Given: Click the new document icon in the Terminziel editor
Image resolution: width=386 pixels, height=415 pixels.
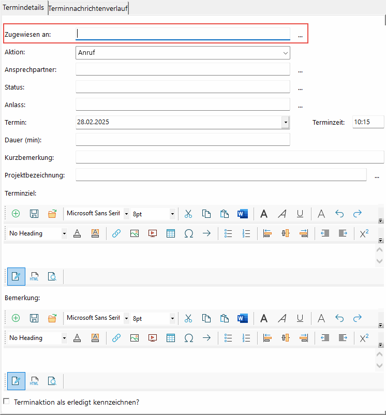Looking at the screenshot, I should (16, 214).
